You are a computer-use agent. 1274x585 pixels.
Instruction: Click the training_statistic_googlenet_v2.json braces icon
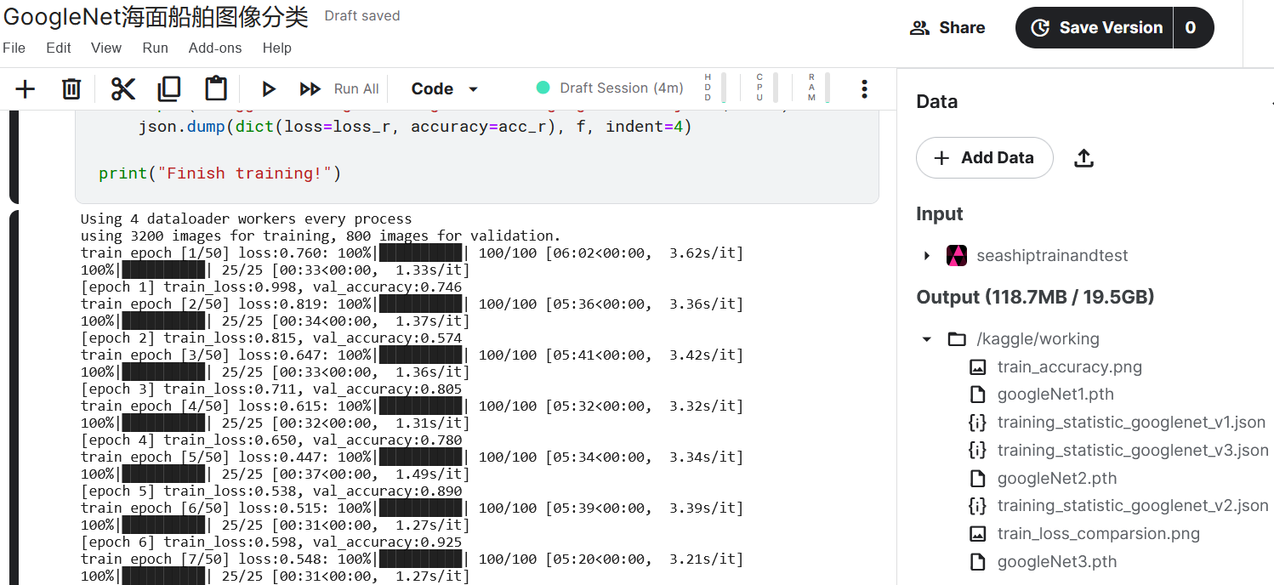(x=978, y=506)
